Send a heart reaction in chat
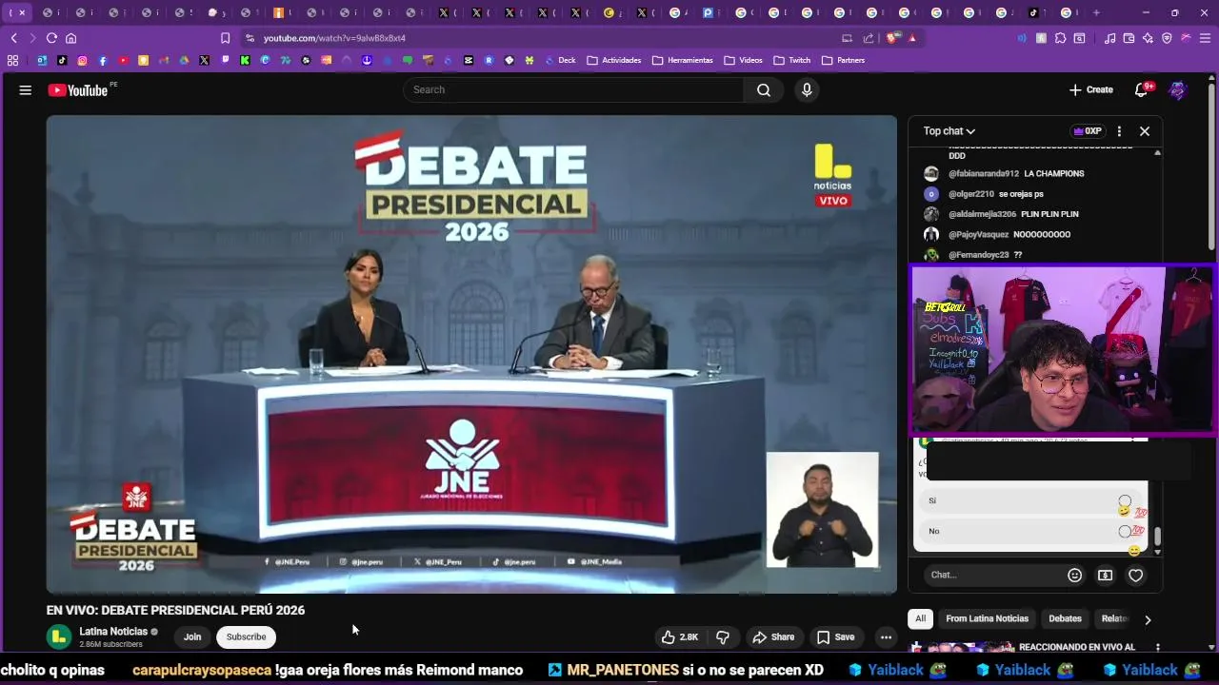 tap(1135, 575)
